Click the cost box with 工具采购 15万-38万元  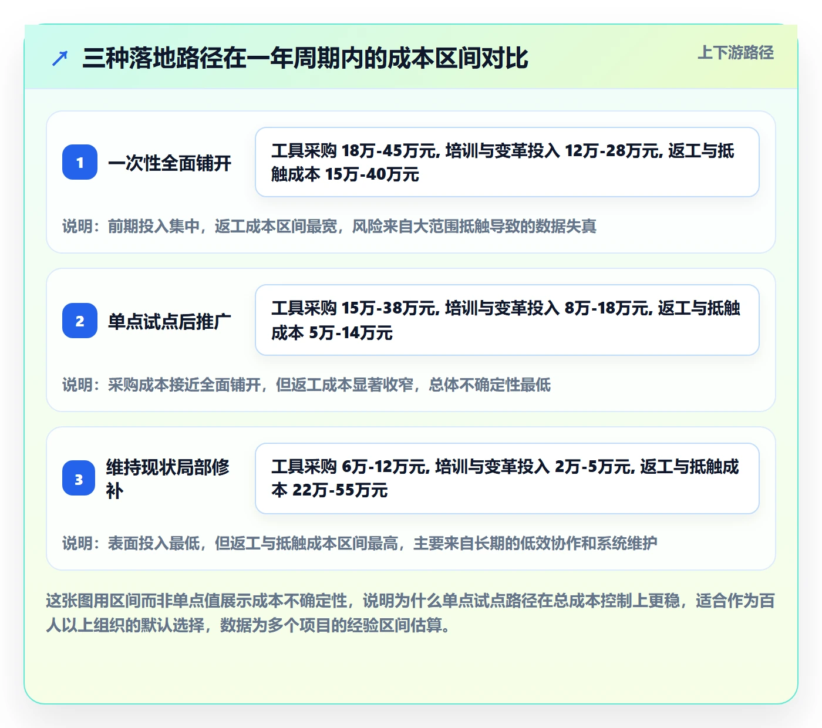pyautogui.click(x=507, y=320)
